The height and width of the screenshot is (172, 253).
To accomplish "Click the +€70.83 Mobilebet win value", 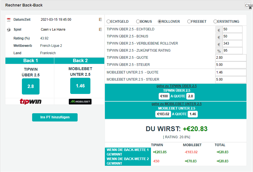I will 190,161.
